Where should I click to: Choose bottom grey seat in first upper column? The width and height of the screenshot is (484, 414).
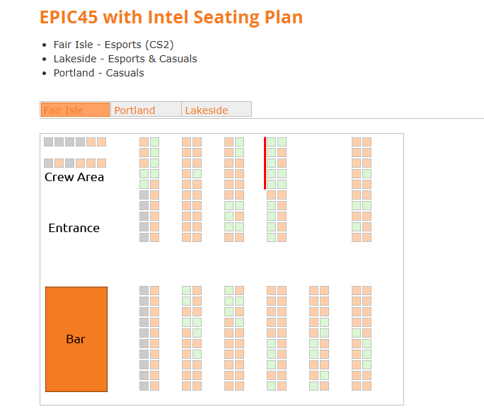144,237
